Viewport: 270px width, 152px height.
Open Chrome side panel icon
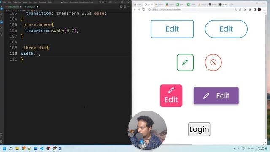click(255, 10)
